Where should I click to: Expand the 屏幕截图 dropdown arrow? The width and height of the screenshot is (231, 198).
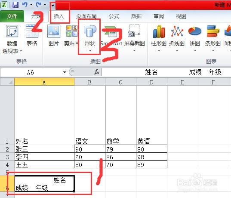click(134, 50)
